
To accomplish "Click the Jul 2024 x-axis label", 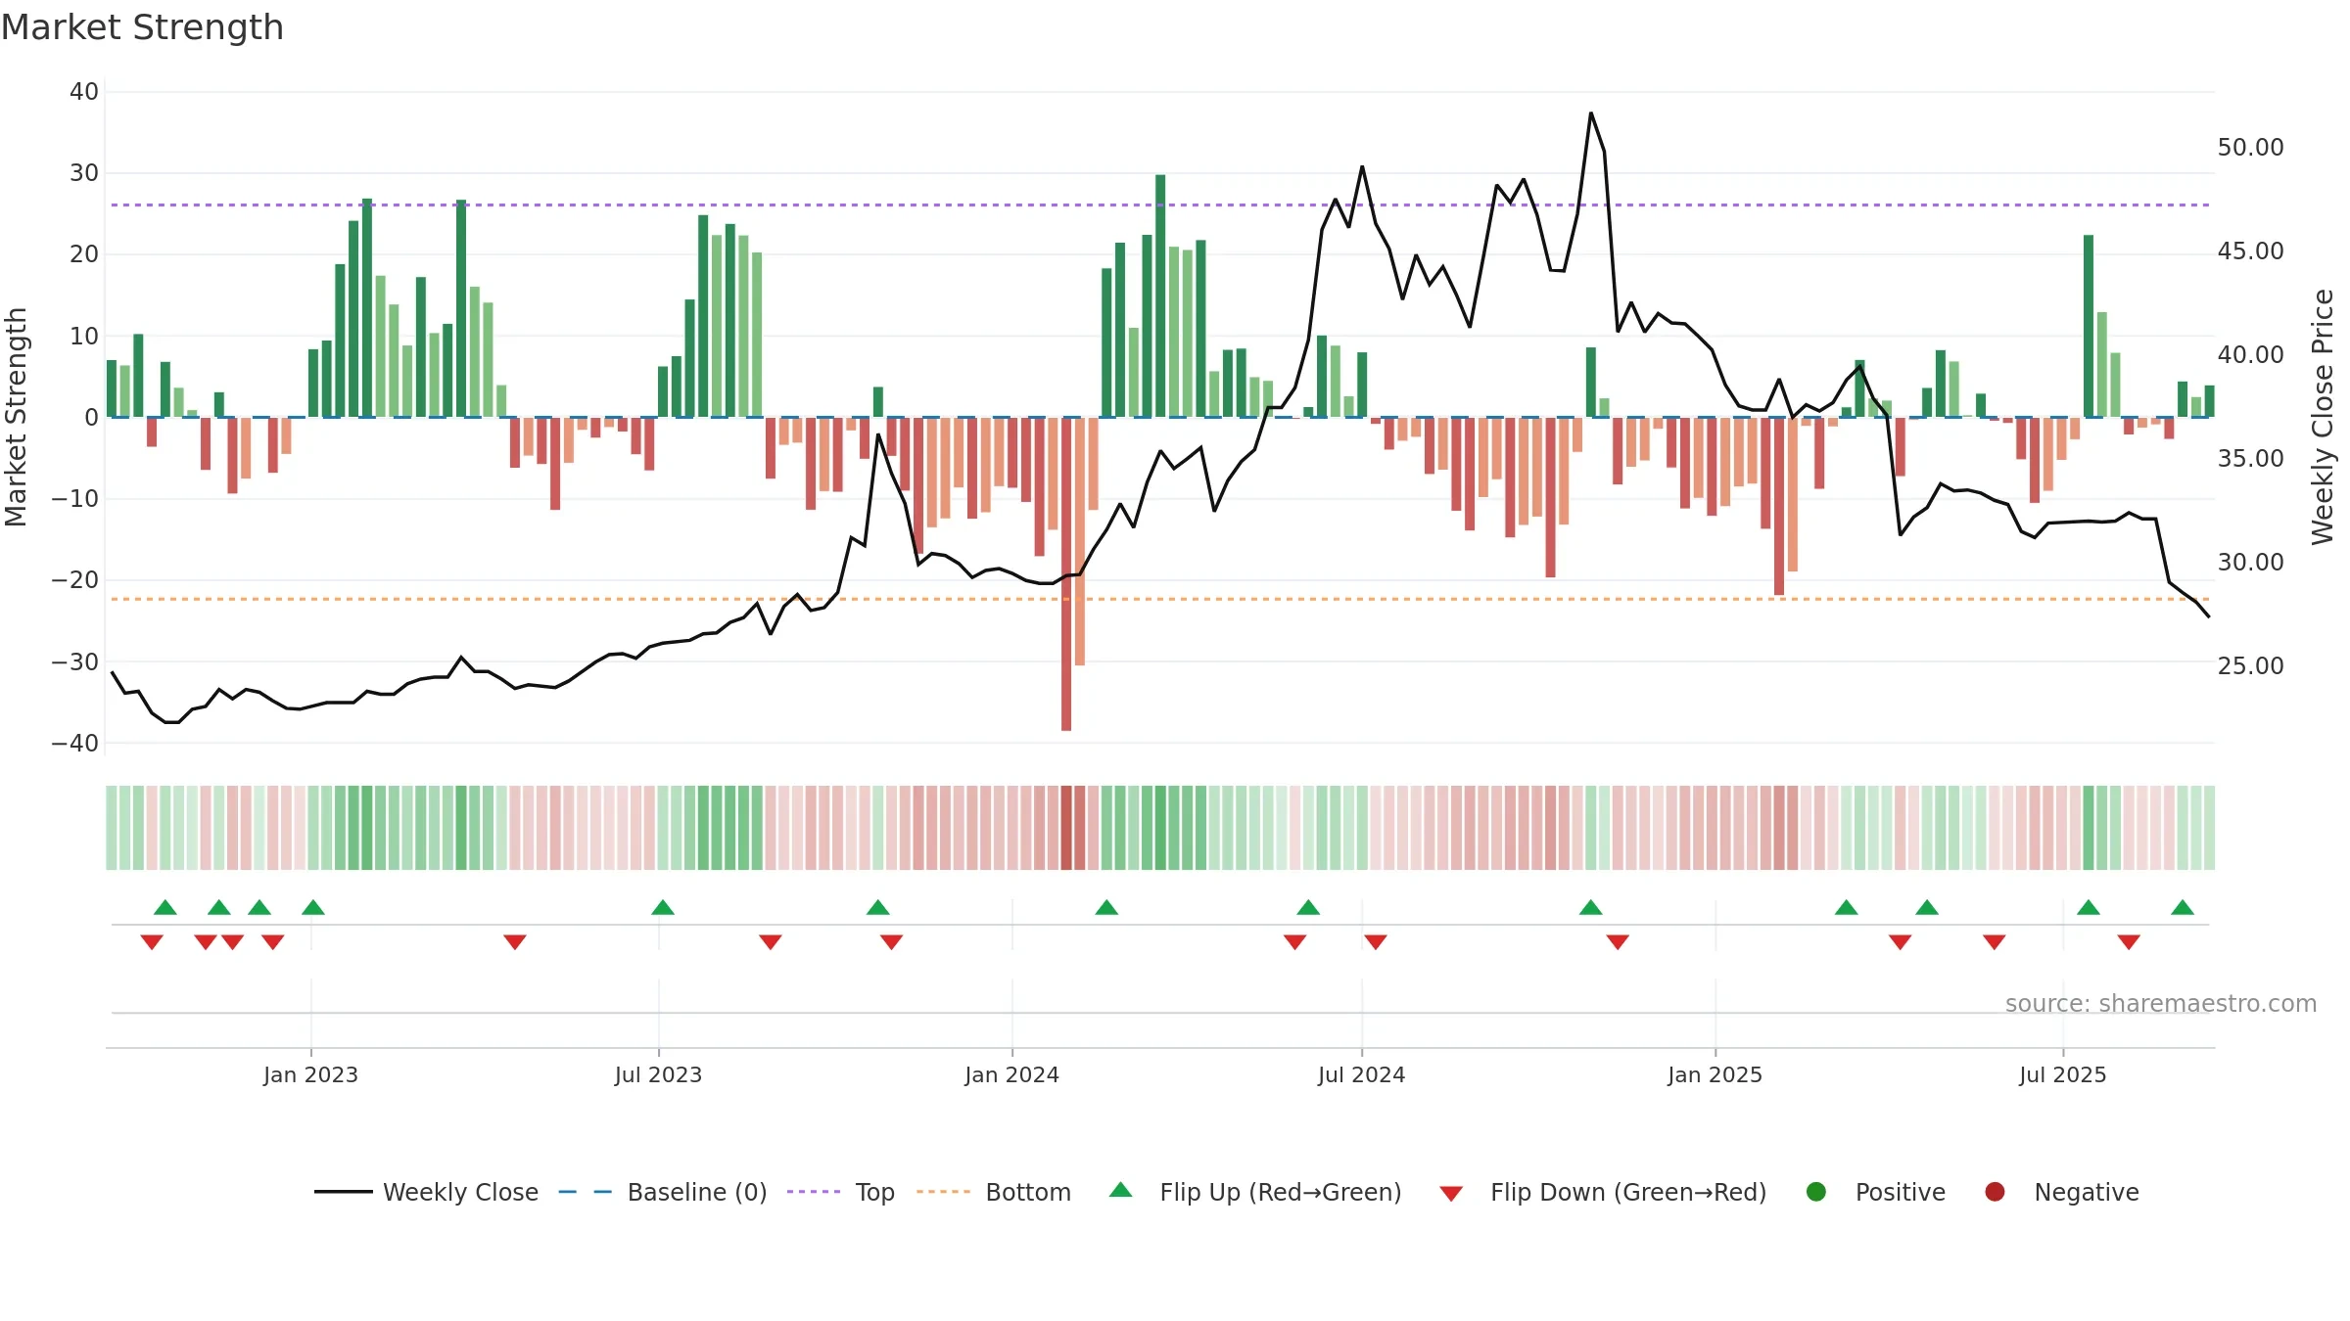I will [x=1361, y=1074].
